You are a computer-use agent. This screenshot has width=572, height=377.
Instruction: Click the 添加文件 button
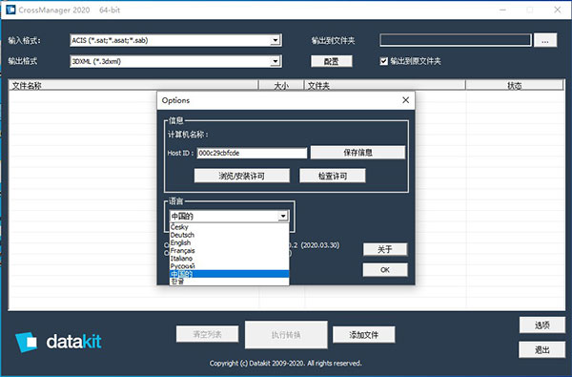364,335
